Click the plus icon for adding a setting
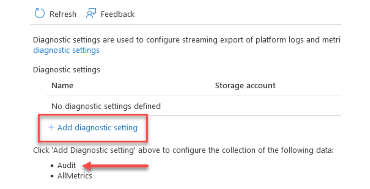 (x=51, y=128)
